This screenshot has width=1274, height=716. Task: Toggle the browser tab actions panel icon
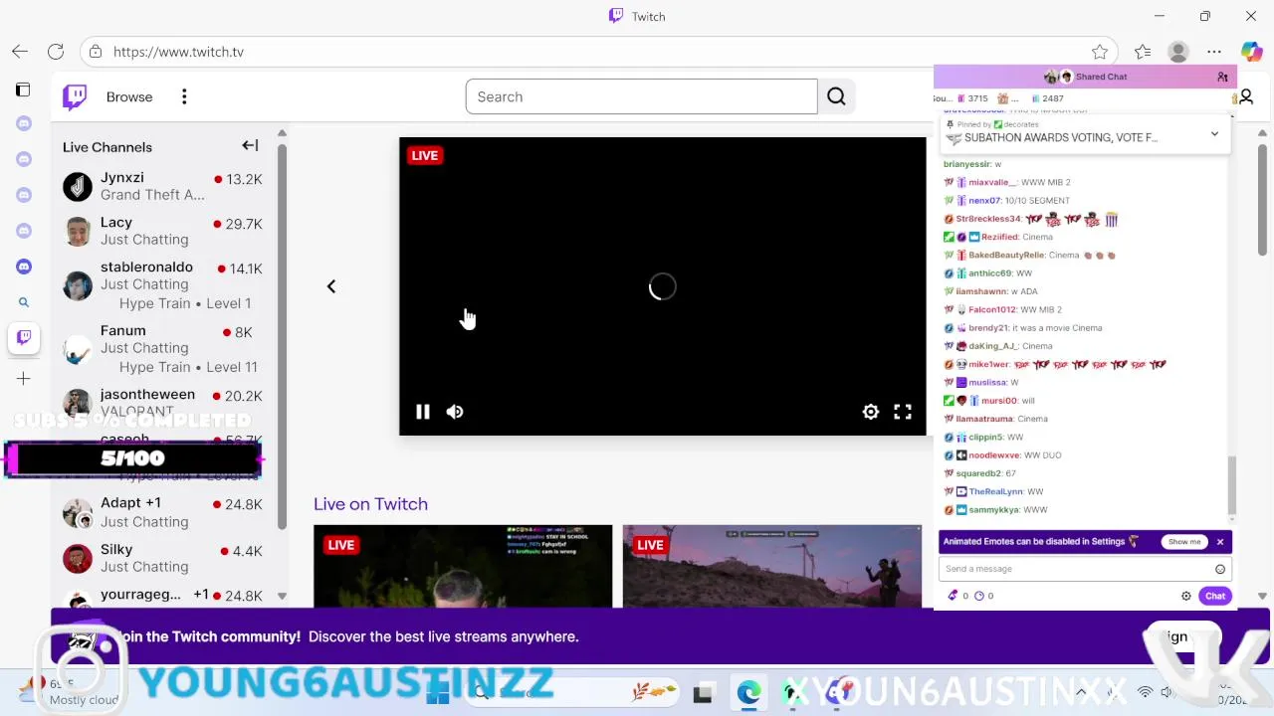point(23,89)
